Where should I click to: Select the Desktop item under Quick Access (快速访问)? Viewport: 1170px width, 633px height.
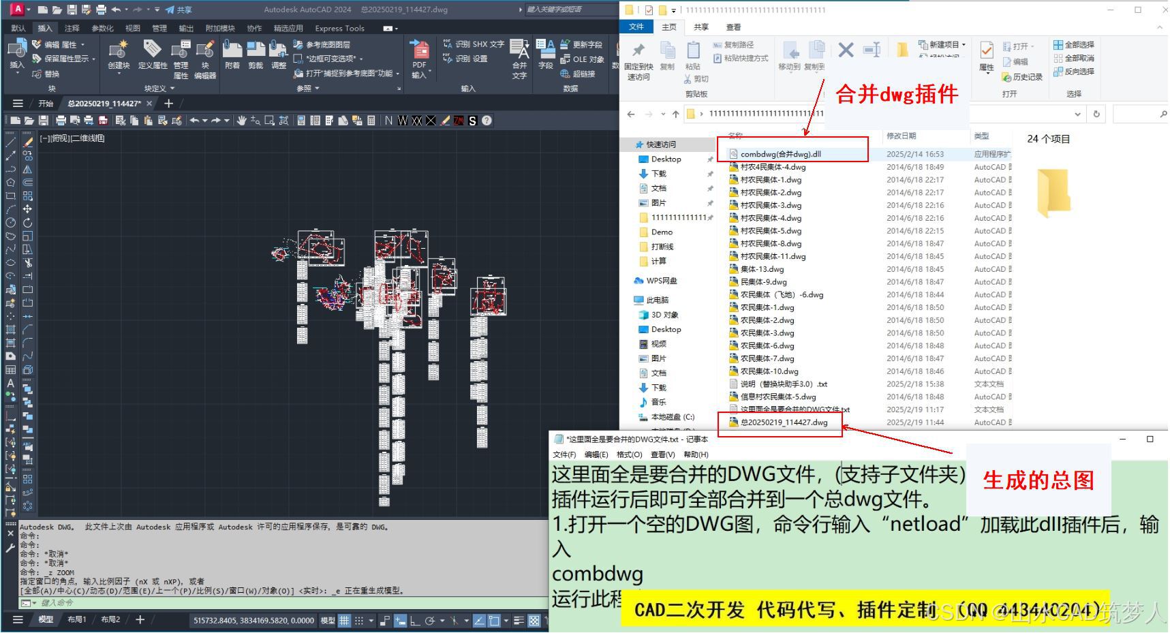(666, 159)
